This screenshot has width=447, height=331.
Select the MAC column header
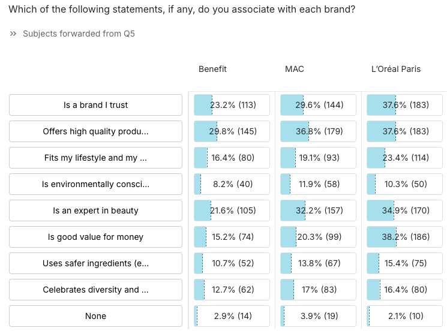click(x=295, y=69)
